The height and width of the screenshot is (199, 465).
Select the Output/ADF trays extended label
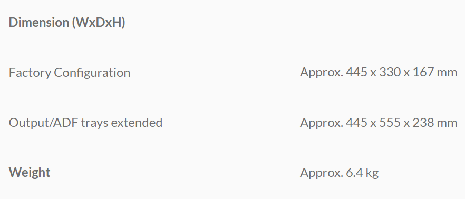(x=85, y=123)
